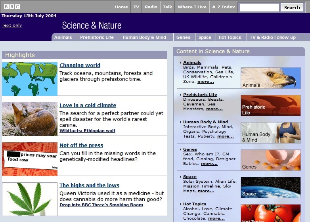The image size is (310, 222).
Task: Click the Search button
Action: tap(292, 8)
